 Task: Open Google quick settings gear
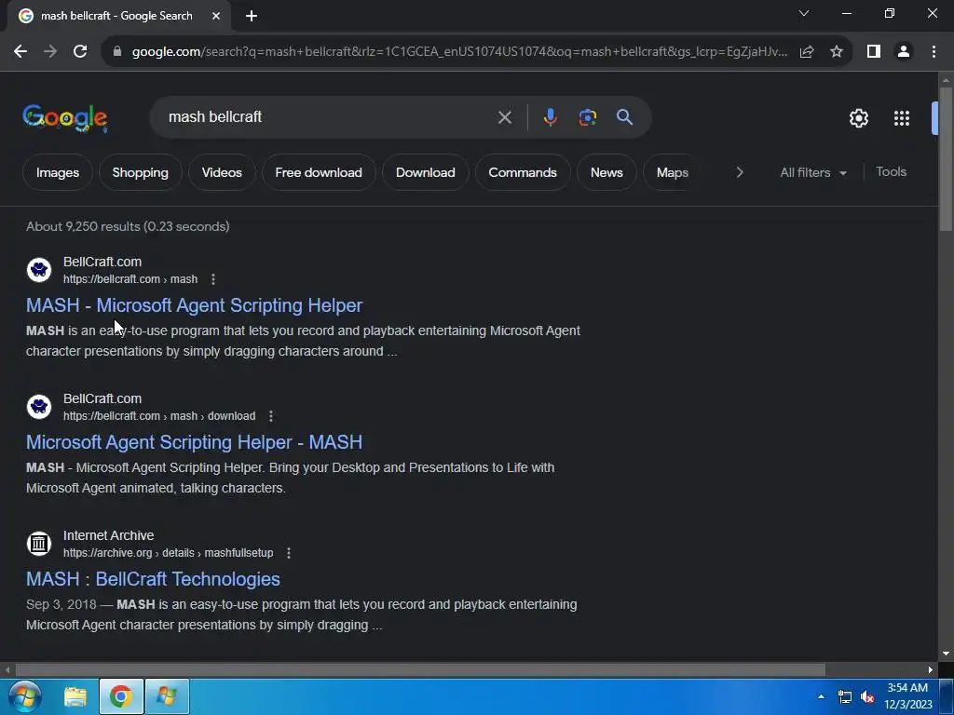[858, 118]
